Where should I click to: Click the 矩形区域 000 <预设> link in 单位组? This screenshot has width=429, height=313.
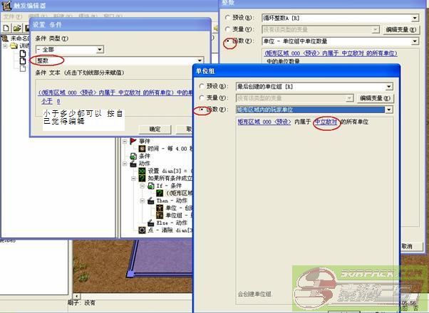pyautogui.click(x=264, y=122)
